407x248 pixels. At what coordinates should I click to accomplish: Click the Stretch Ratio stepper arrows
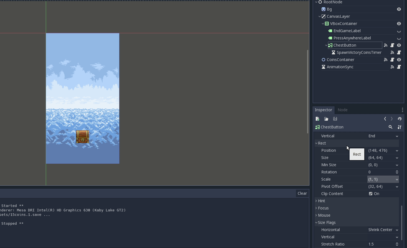397,244
